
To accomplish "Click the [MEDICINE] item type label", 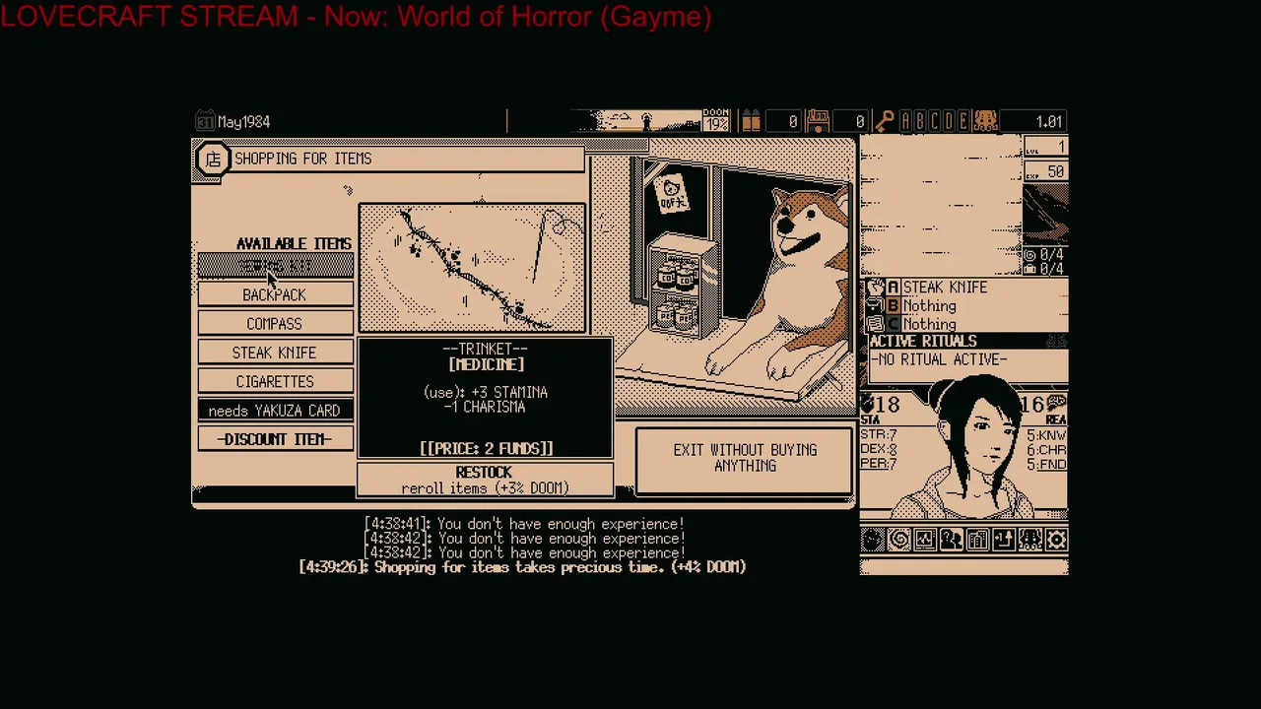I will 486,364.
